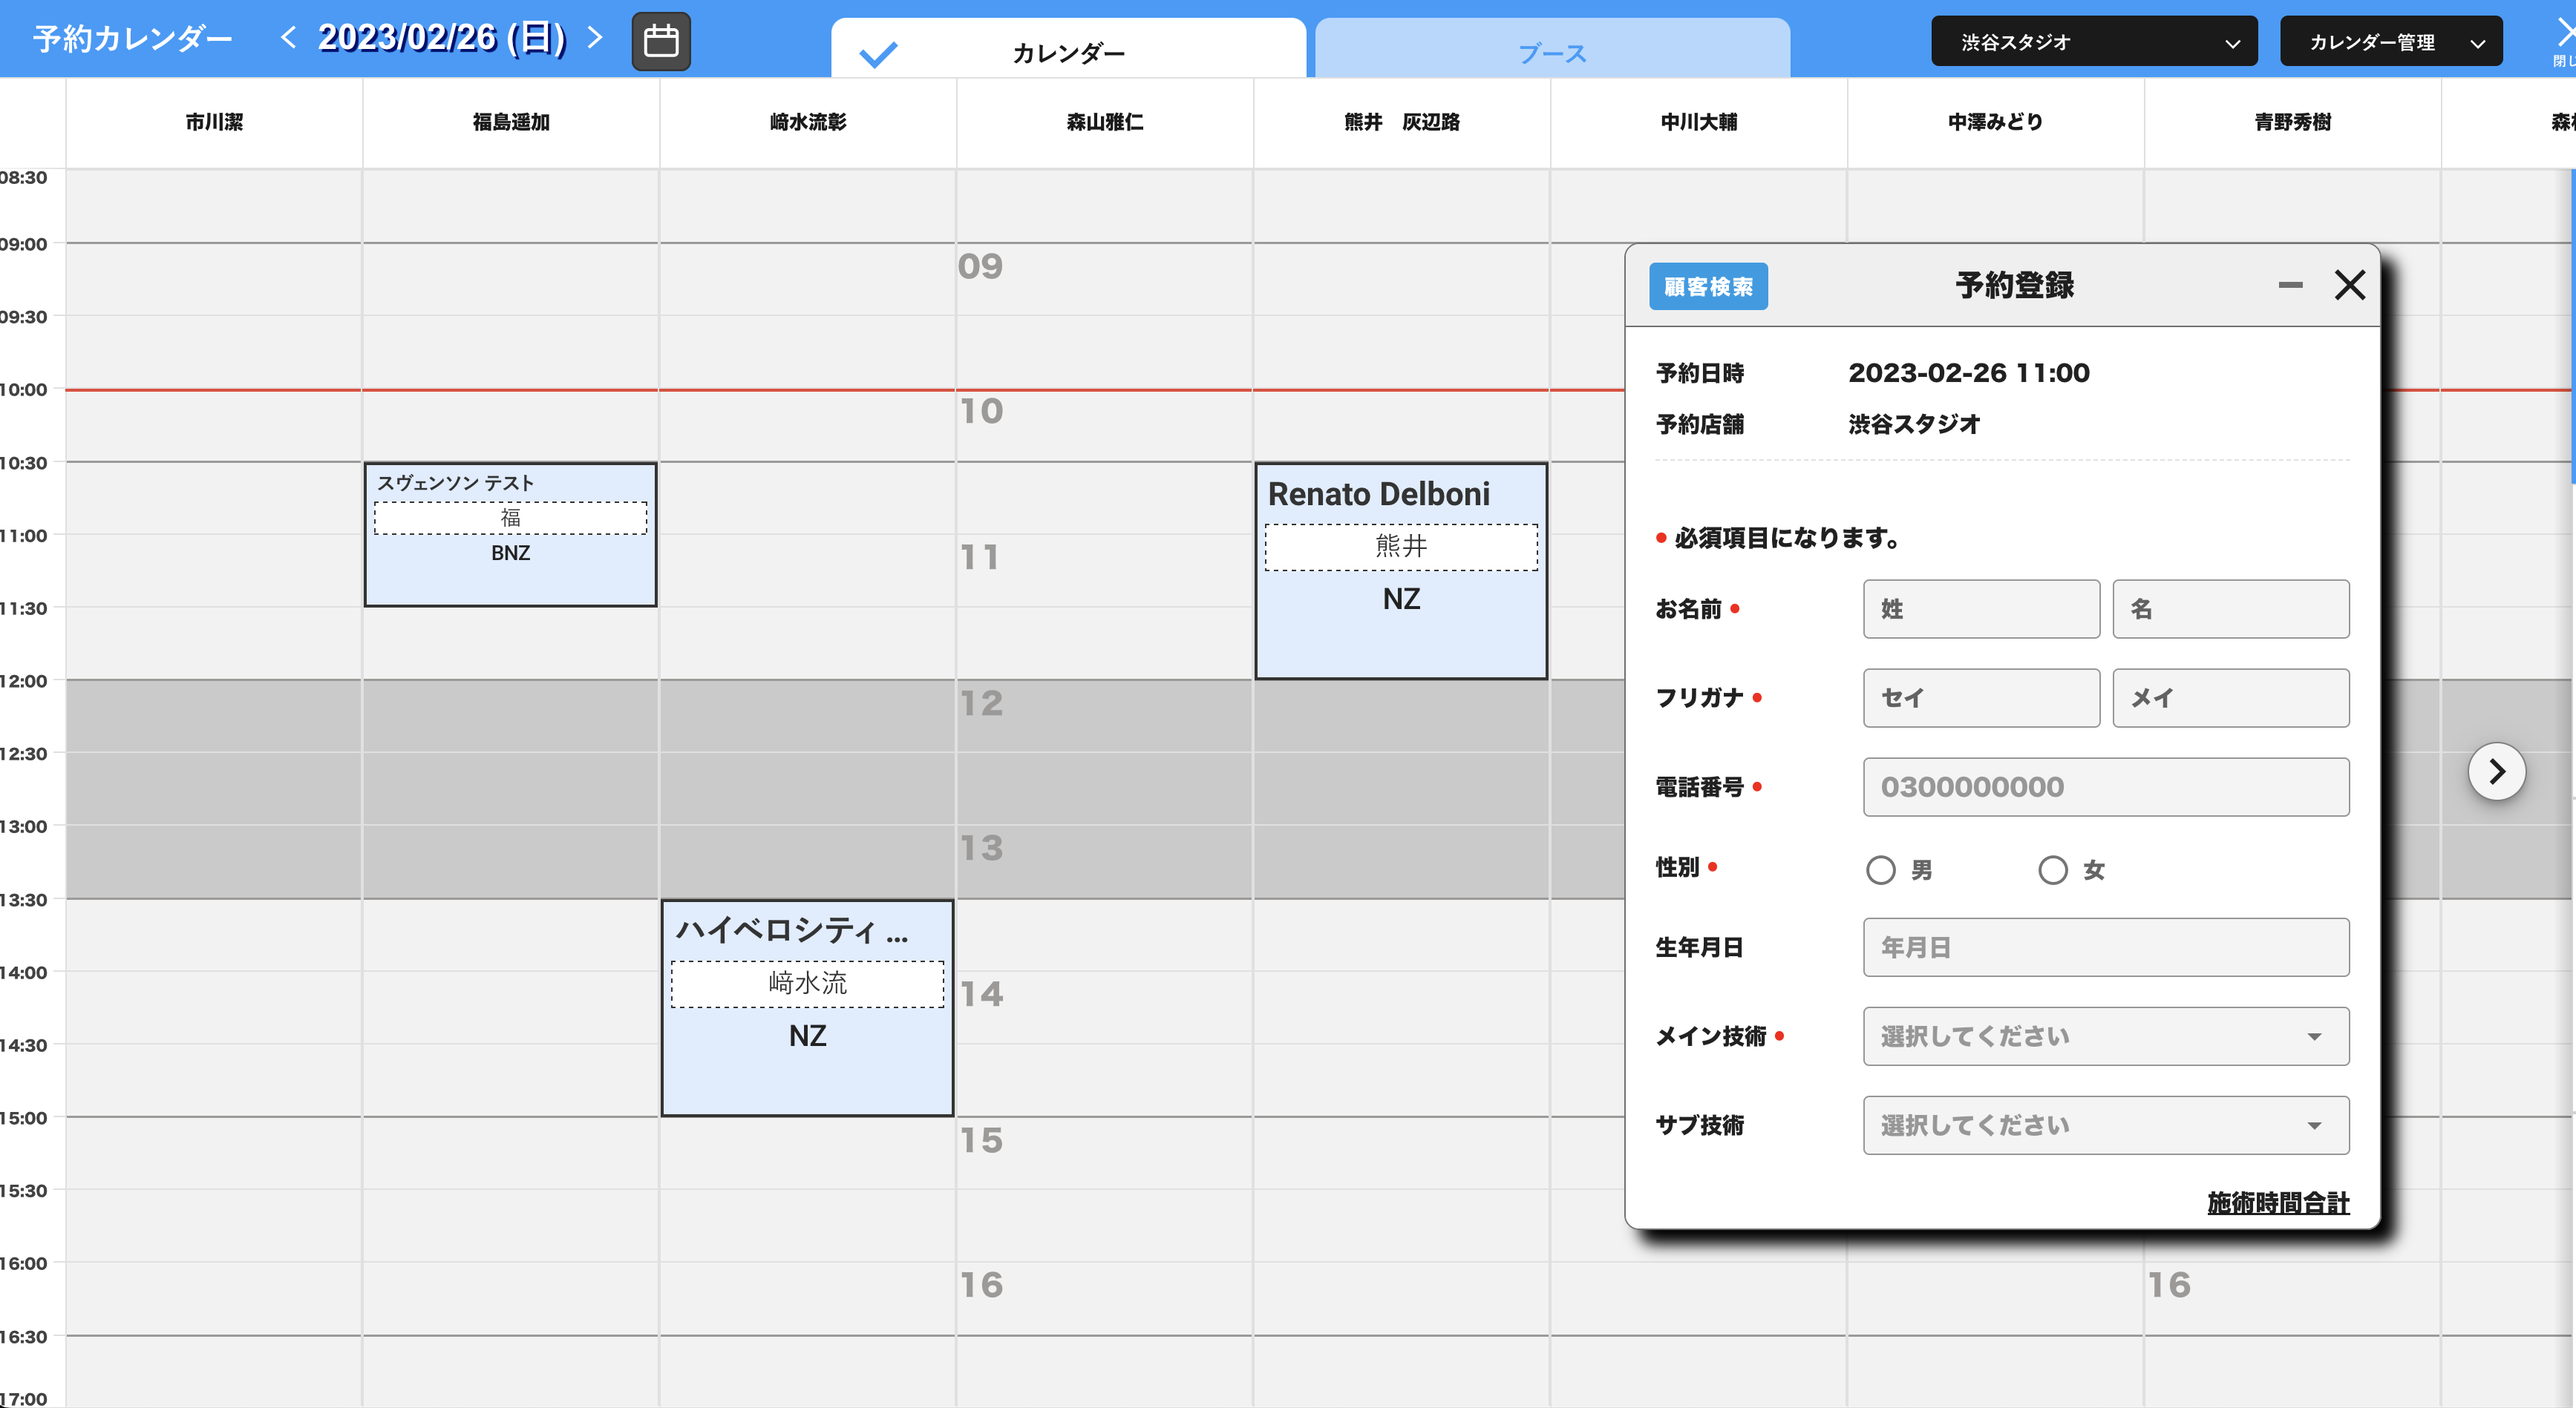Image resolution: width=2576 pixels, height=1408 pixels.
Task: Minimize the 予約登録 dialog
Action: tap(2290, 285)
